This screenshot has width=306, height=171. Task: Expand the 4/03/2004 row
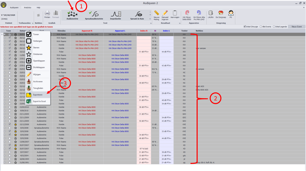tap(5, 156)
